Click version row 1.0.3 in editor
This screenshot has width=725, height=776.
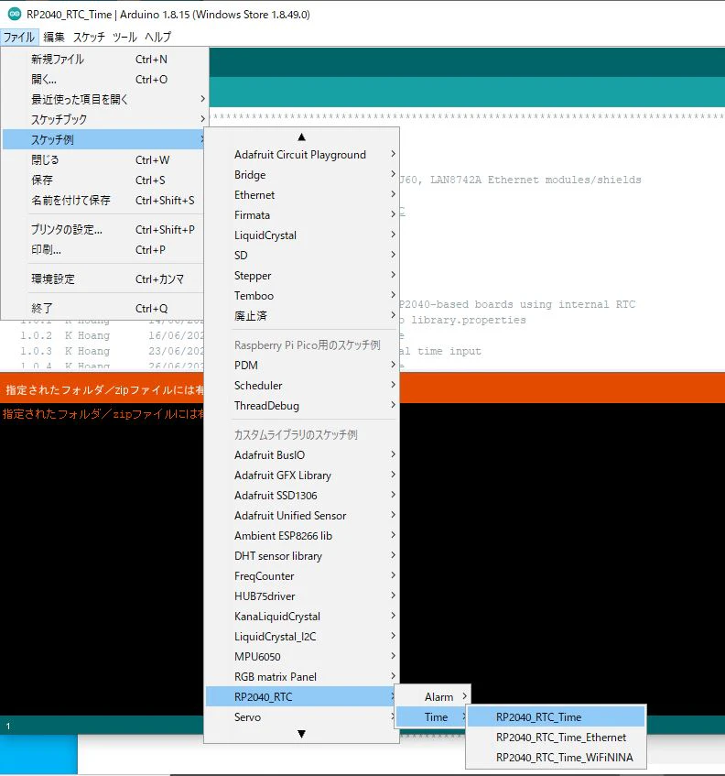(112, 351)
